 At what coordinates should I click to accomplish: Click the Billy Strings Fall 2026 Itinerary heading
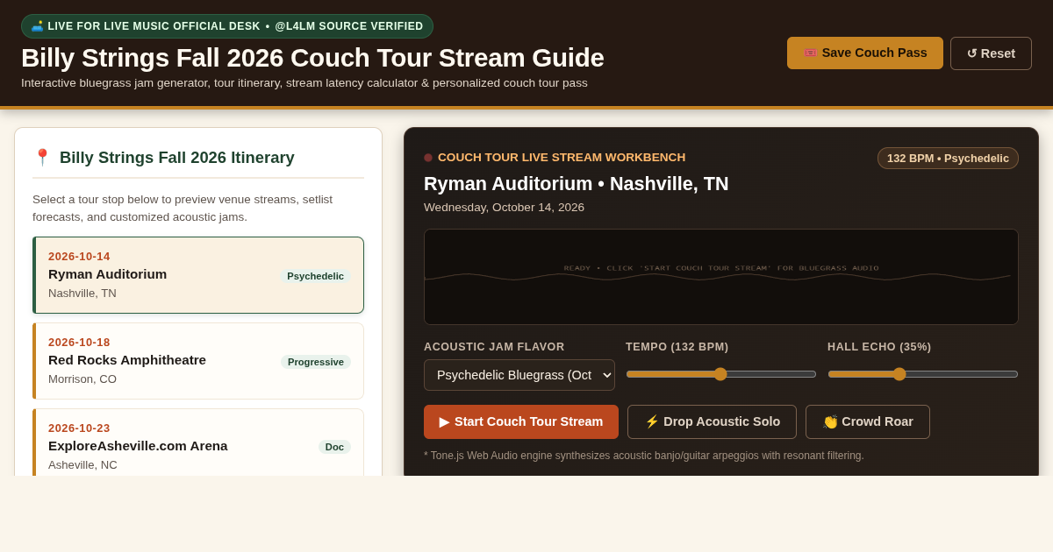[x=177, y=158]
